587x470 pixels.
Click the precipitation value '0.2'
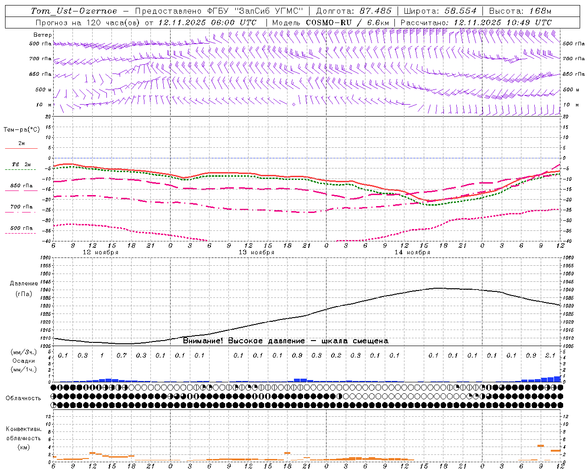[x=336, y=355]
